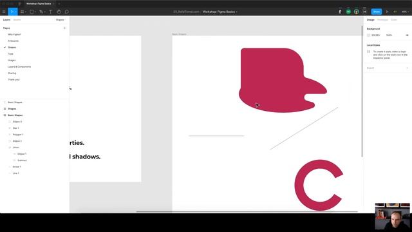Select the Star 1 layer

(15, 128)
